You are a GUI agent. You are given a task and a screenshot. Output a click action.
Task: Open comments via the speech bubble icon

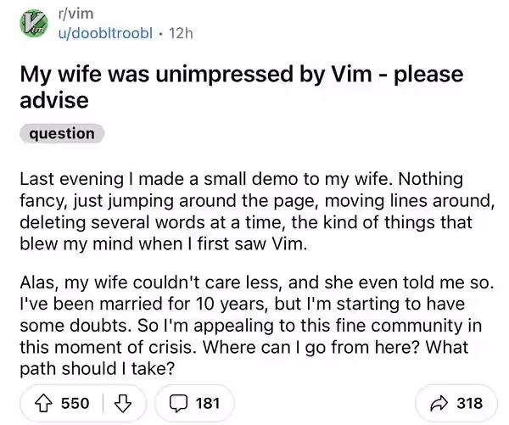[x=178, y=403]
